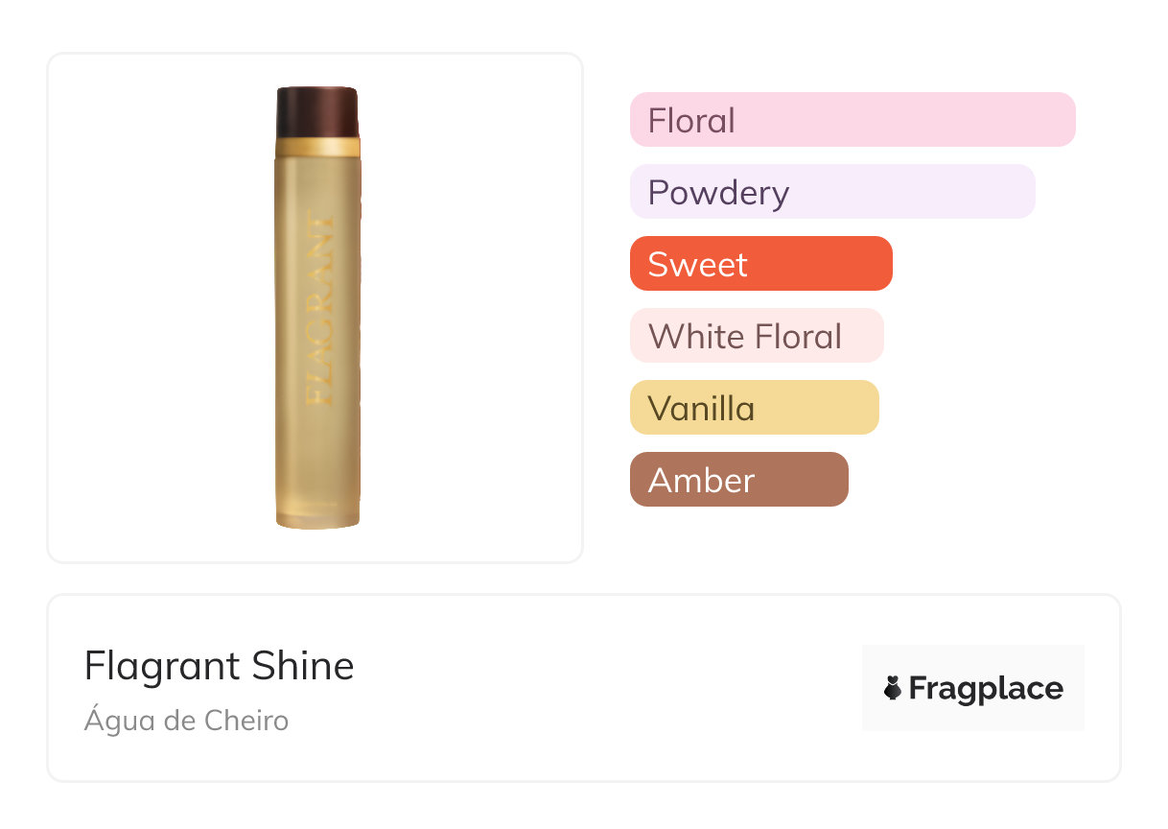Click the "Powdery" text label
The image size is (1168, 829).
pos(718,193)
